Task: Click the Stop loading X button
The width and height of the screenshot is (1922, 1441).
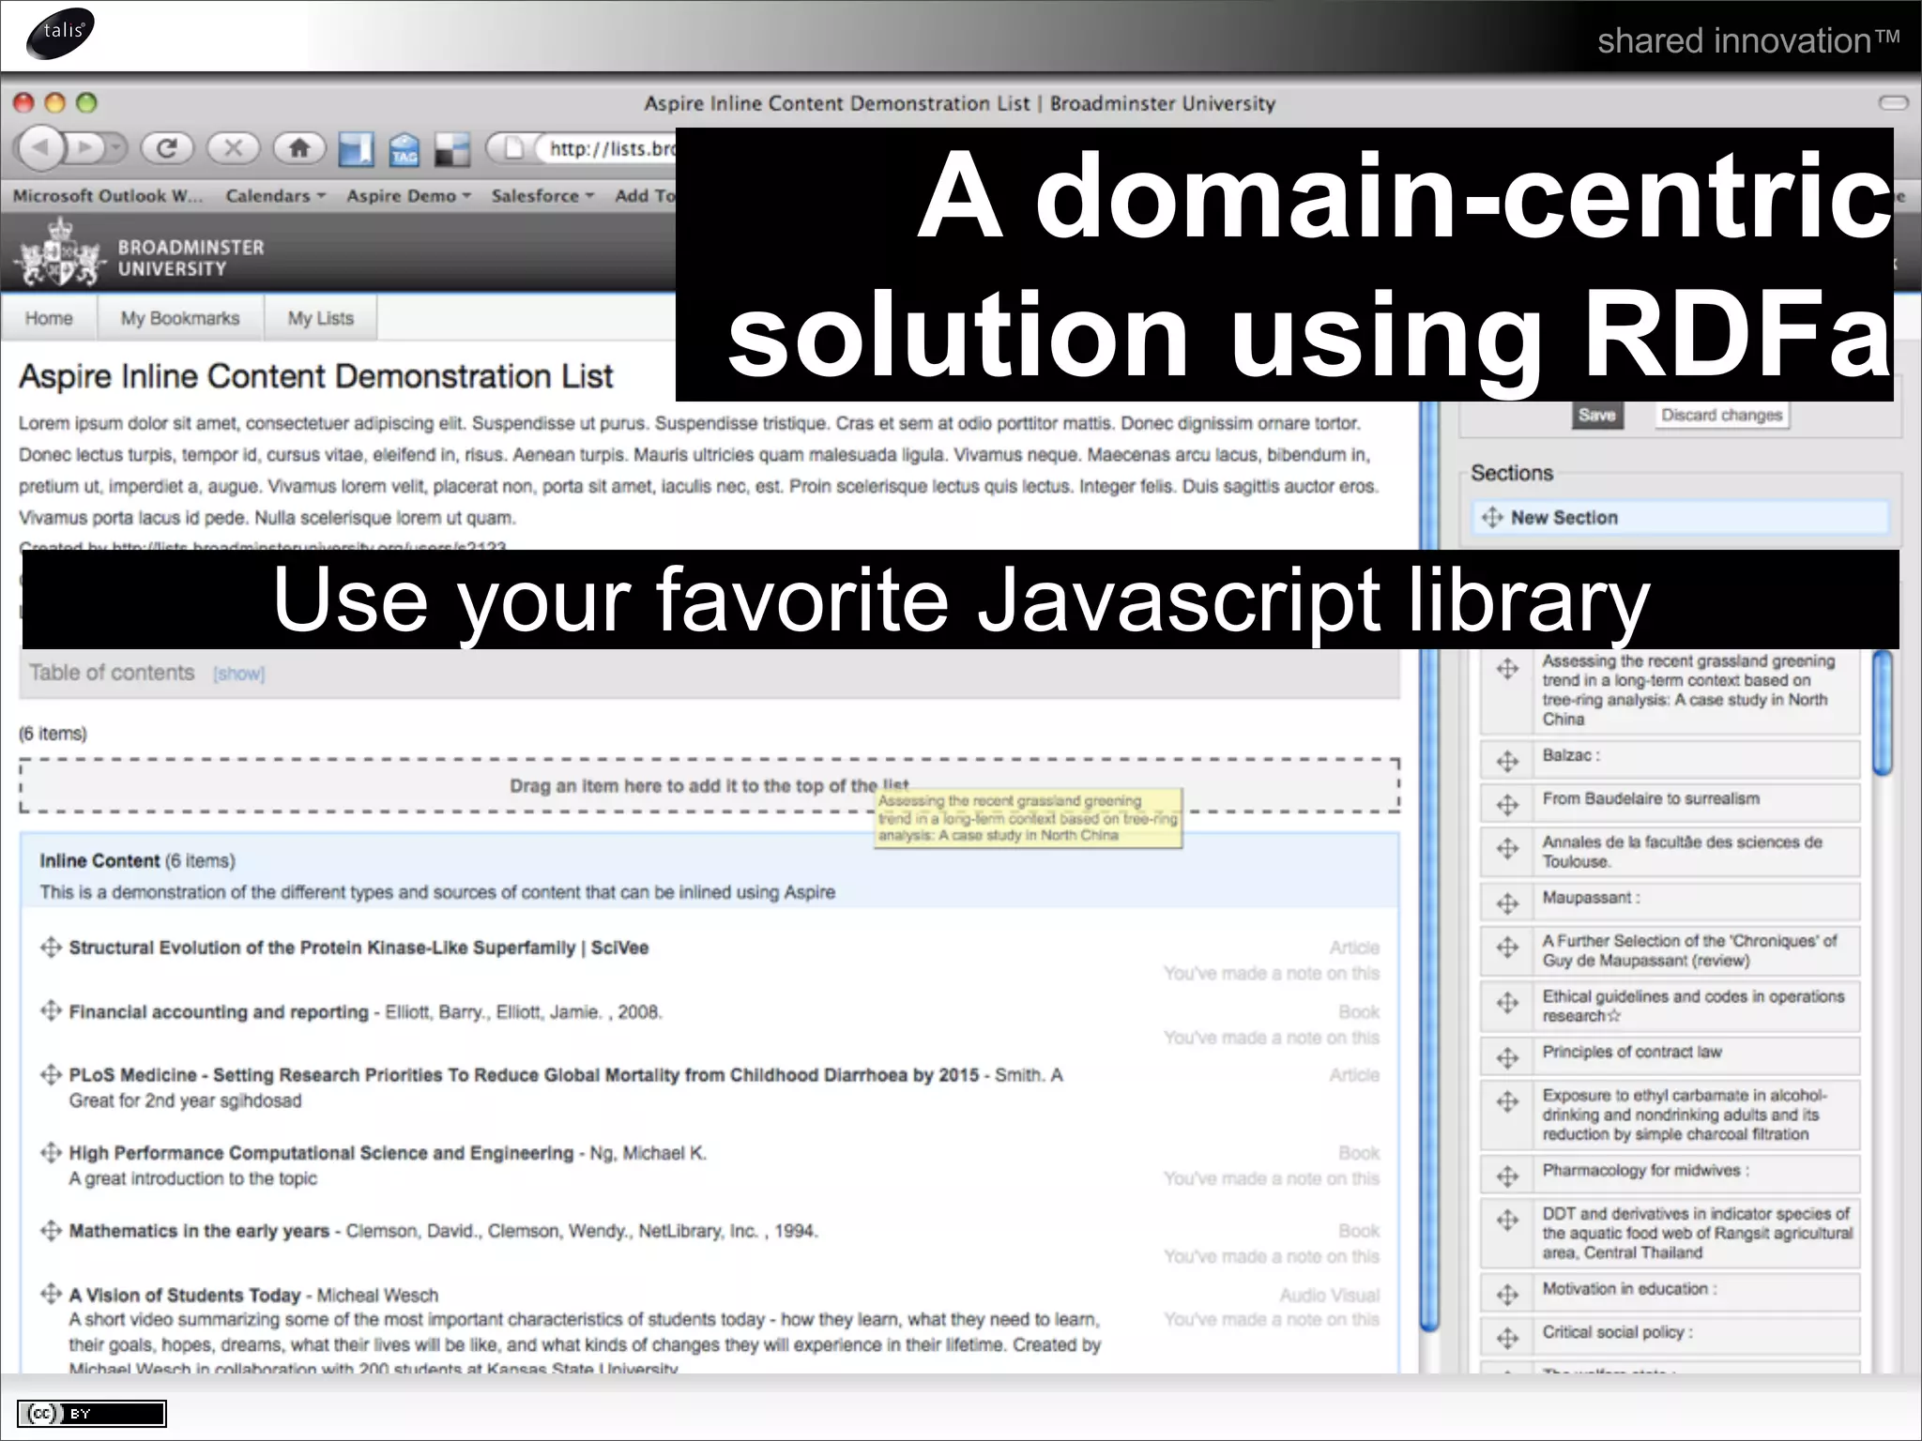Action: (233, 148)
